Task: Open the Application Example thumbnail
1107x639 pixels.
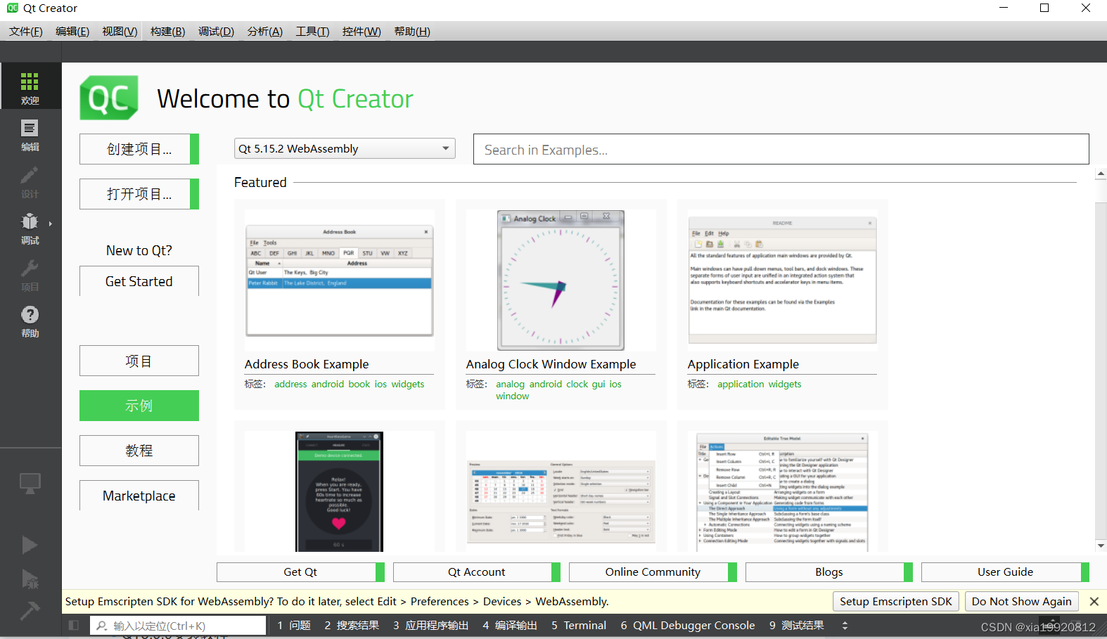Action: point(782,280)
